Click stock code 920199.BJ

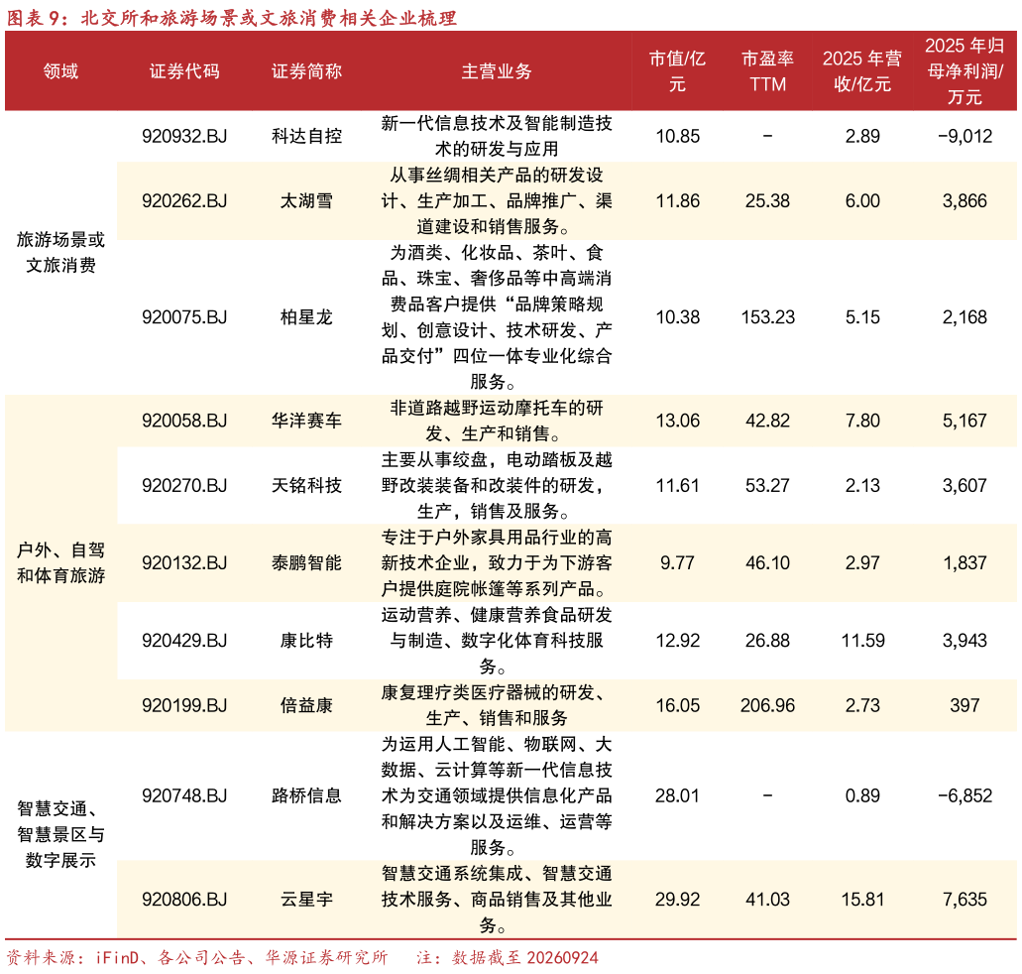click(x=184, y=705)
